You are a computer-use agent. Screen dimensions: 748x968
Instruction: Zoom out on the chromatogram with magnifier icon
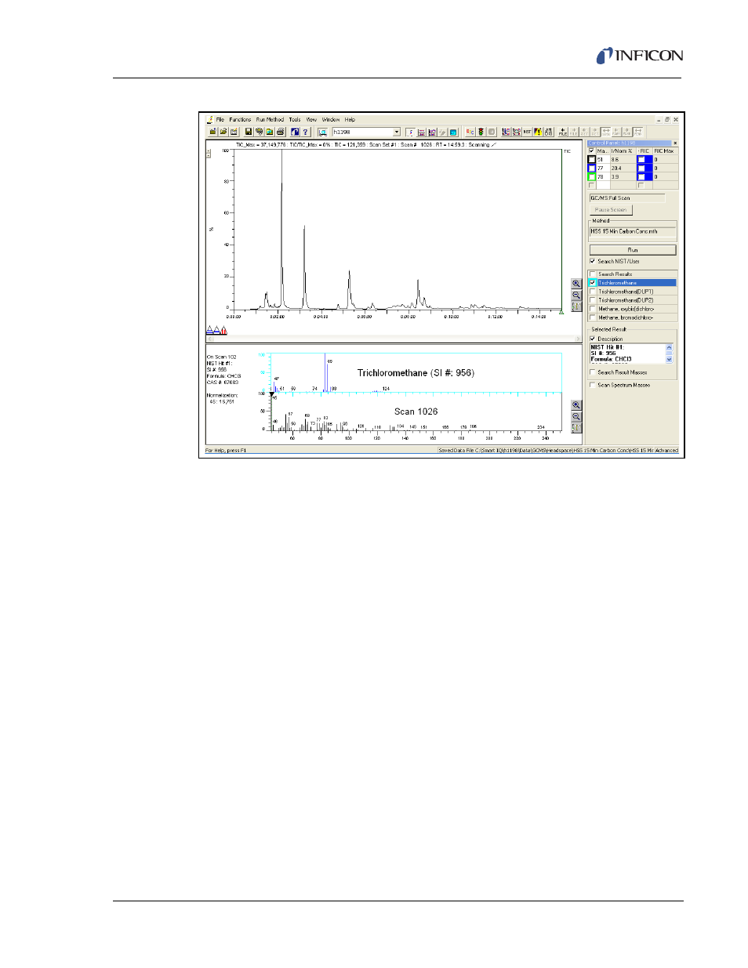coord(576,295)
